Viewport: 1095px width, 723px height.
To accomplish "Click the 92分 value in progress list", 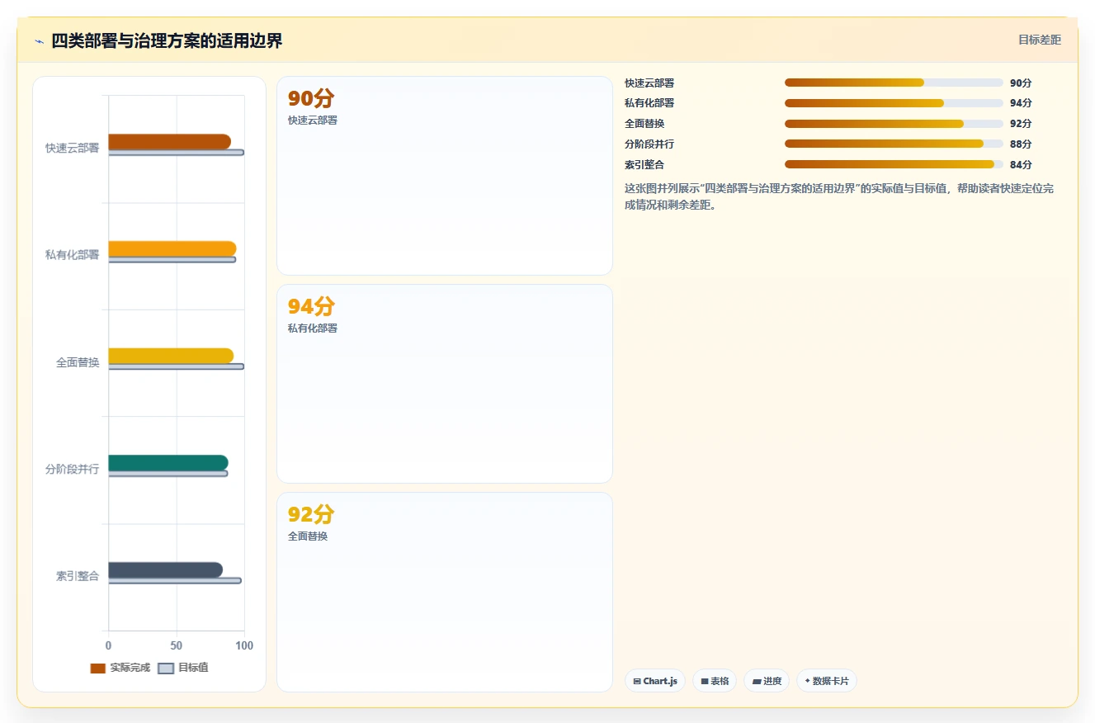I will click(1021, 124).
